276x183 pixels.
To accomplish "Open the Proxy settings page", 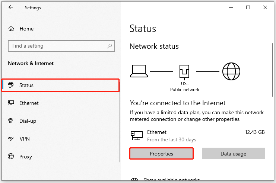I will click(x=61, y=157).
